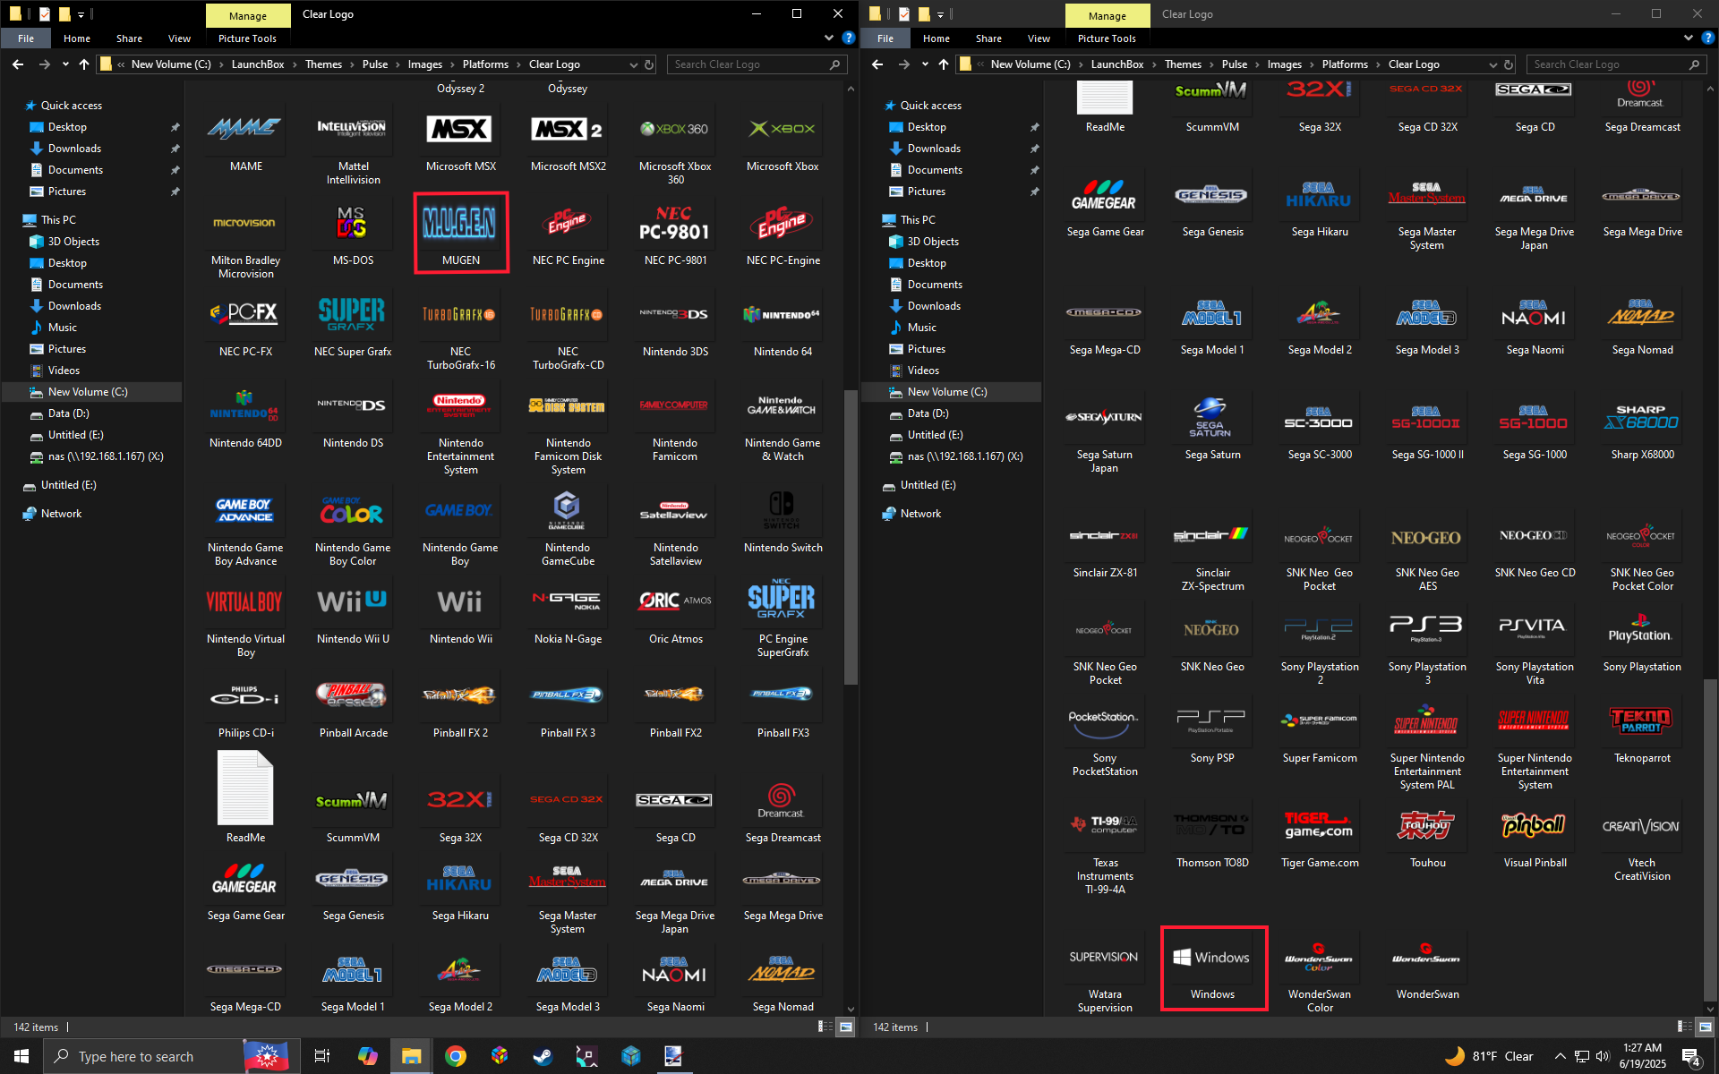Select the Sharp X68000 logo file
This screenshot has height=1074, width=1719.
(x=1642, y=427)
